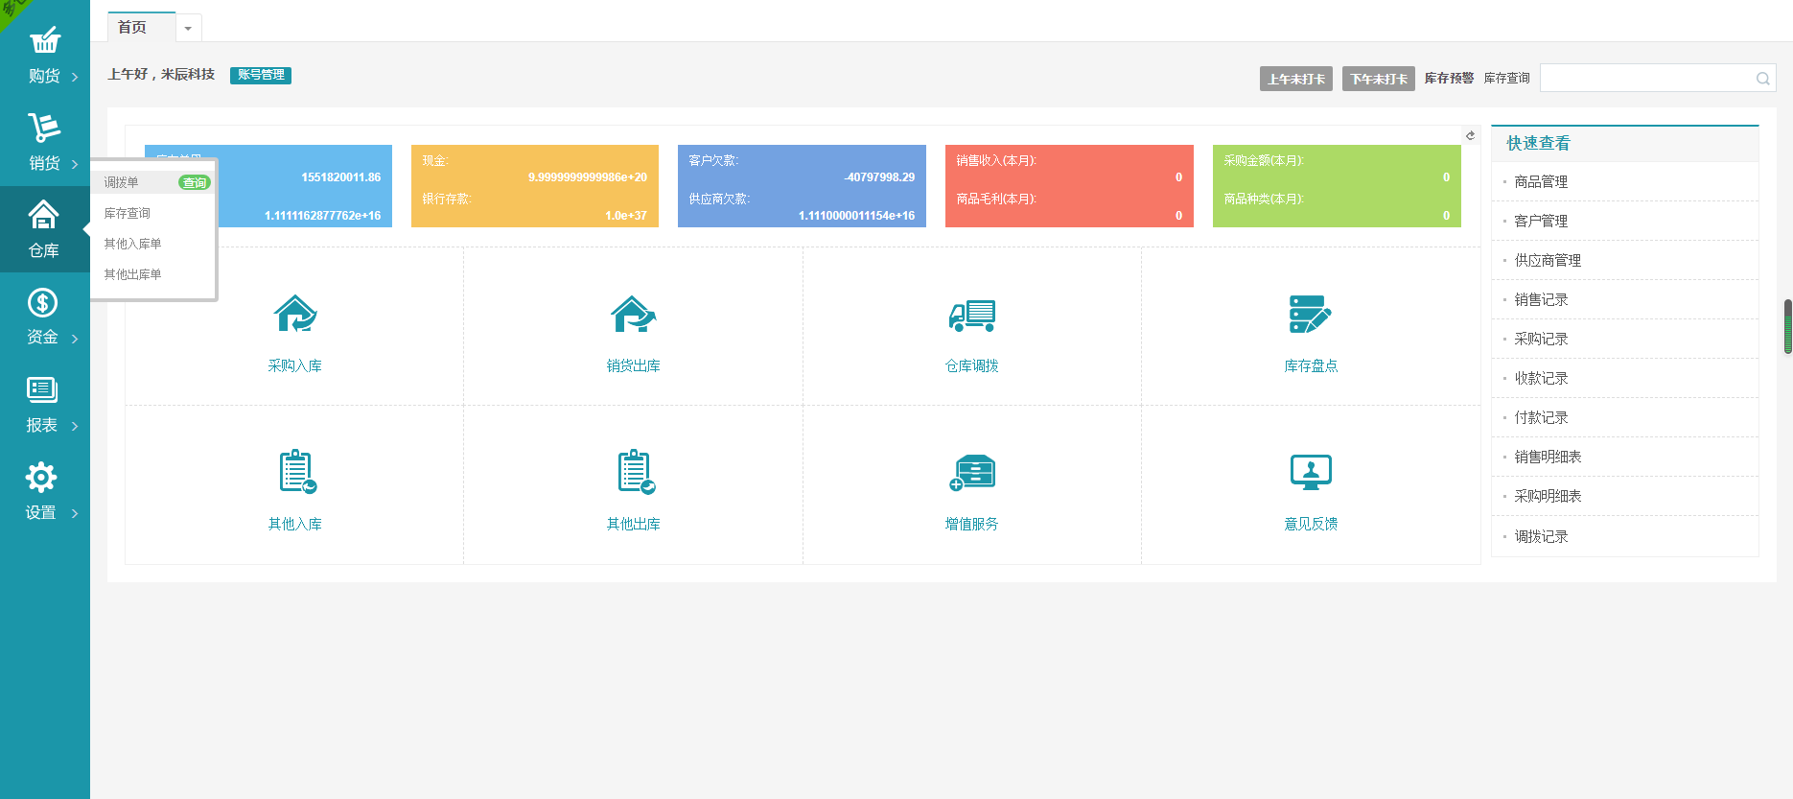Click the 仓库调拨 warehouse transfer truck icon

pyautogui.click(x=971, y=315)
